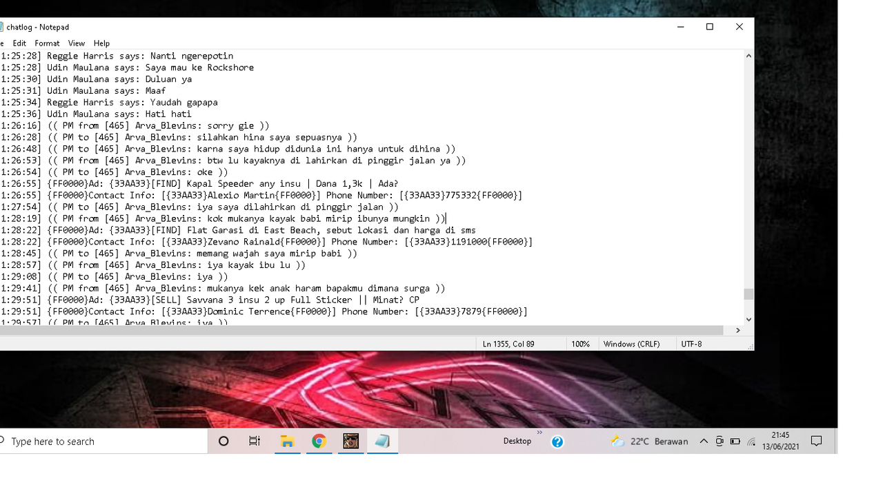Open Task View on the taskbar
Viewport: 883px width, 496px height.
[x=255, y=442]
